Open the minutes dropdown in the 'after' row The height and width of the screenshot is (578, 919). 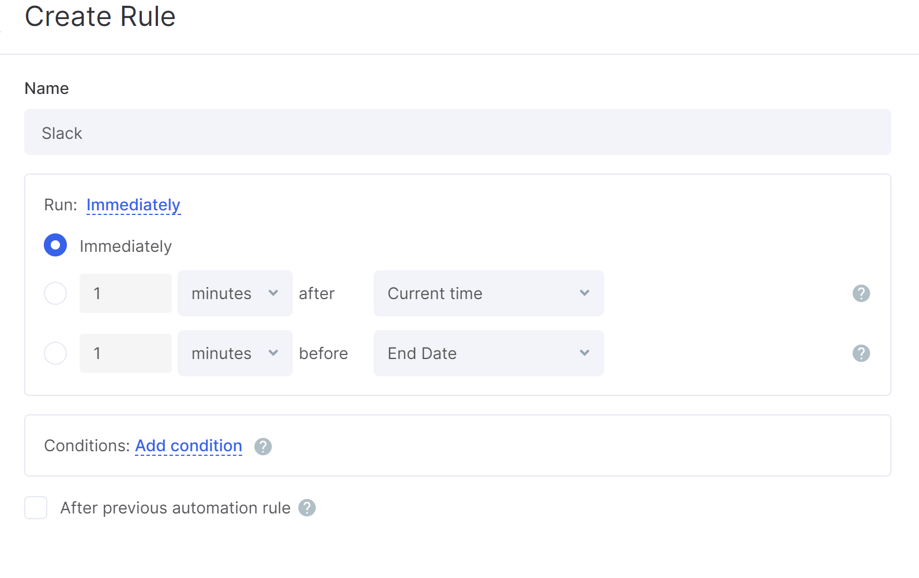coord(235,293)
